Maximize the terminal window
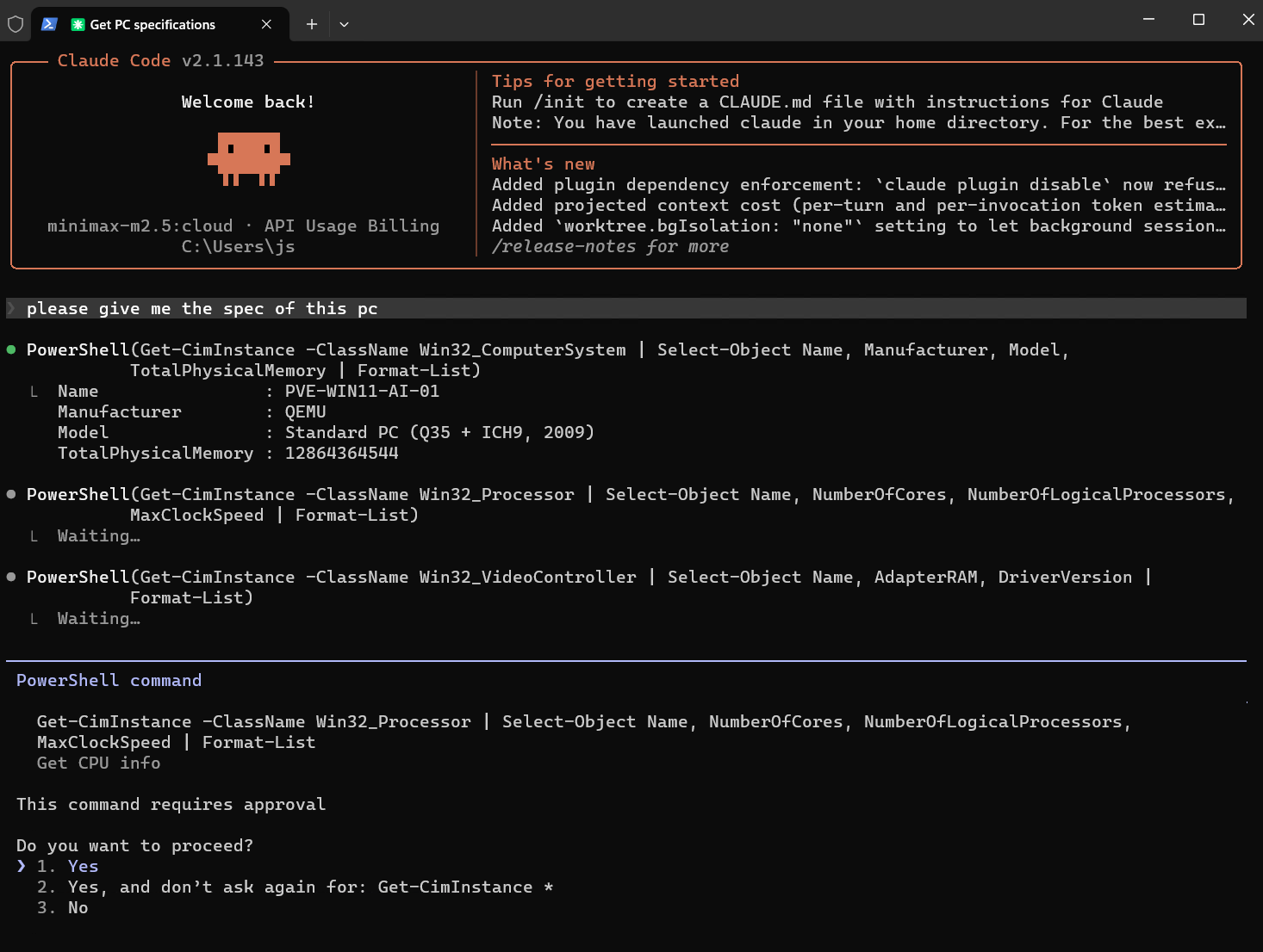 tap(1198, 20)
